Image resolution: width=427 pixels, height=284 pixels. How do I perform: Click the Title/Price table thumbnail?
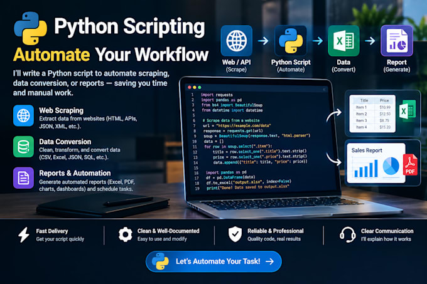coord(372,113)
